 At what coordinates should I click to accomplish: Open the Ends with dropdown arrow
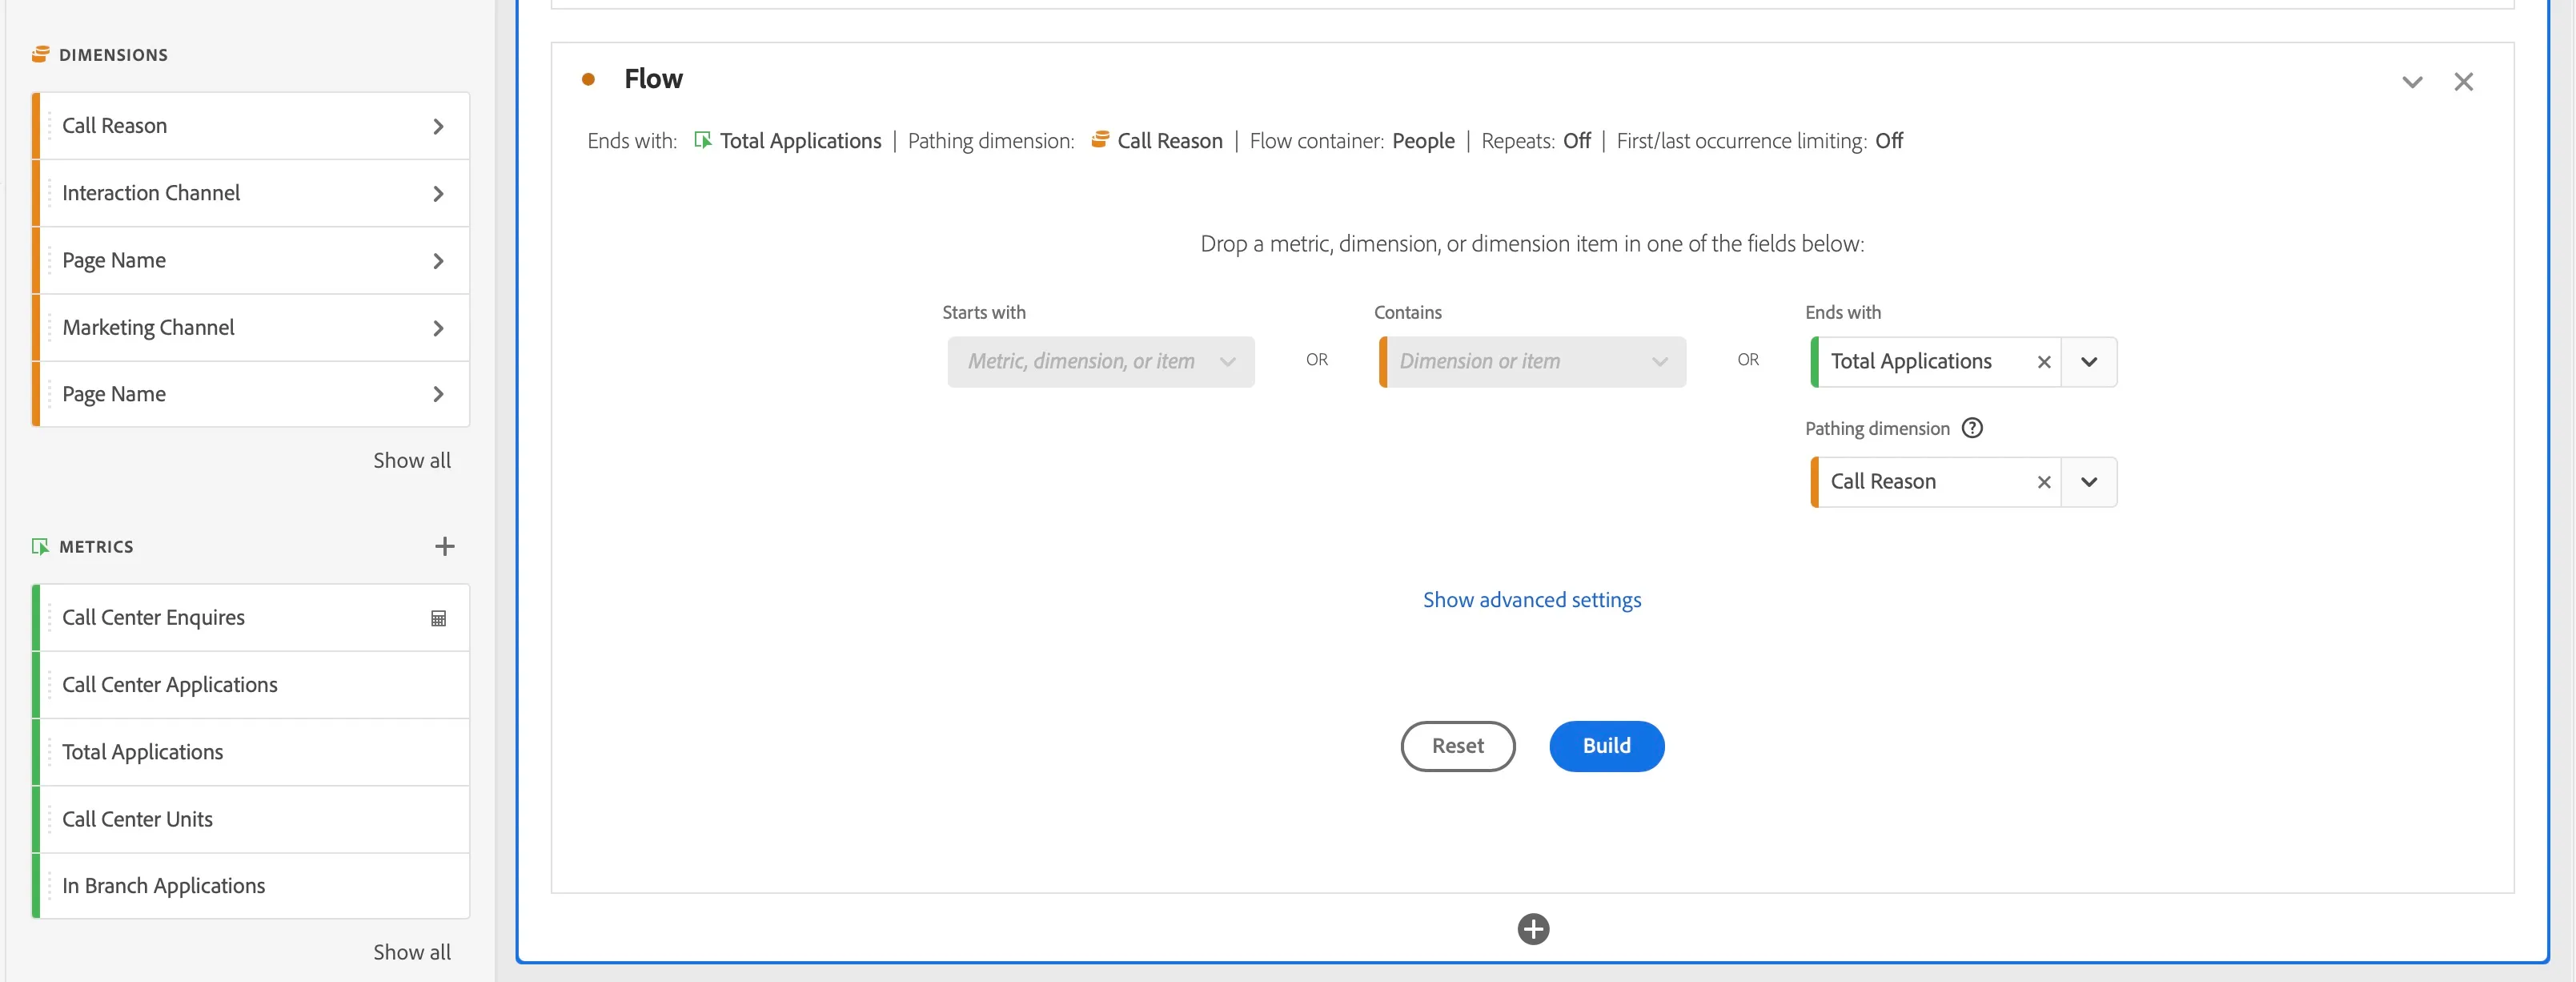pyautogui.click(x=2089, y=362)
